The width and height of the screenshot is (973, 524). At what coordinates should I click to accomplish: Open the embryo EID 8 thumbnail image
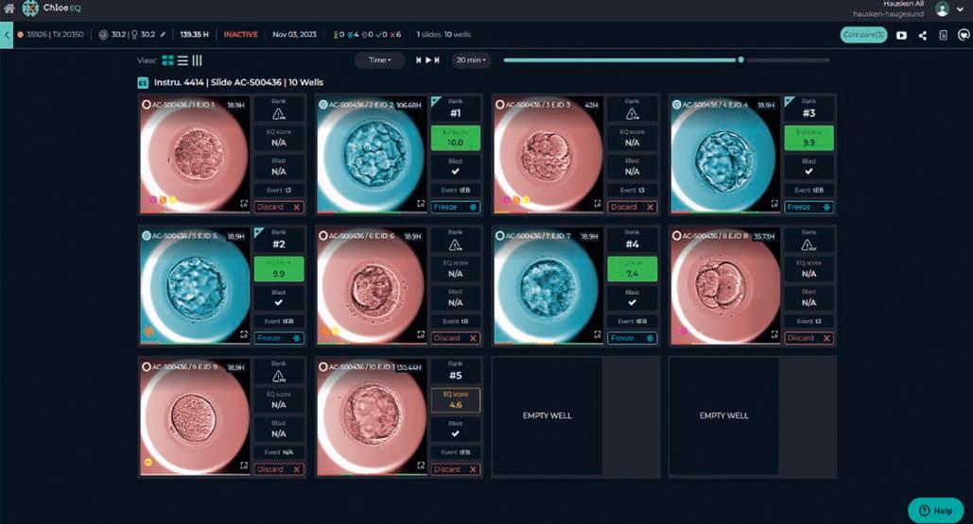724,286
